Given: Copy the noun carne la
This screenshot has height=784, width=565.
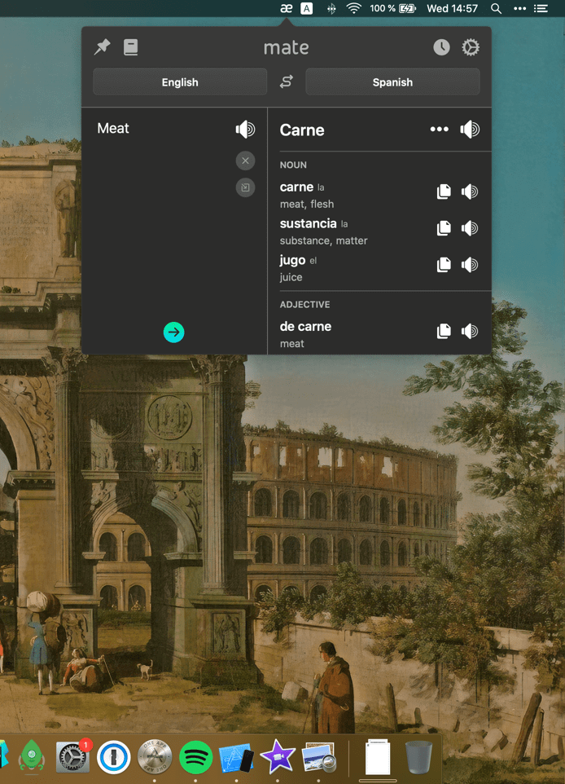Looking at the screenshot, I should coord(444,192).
